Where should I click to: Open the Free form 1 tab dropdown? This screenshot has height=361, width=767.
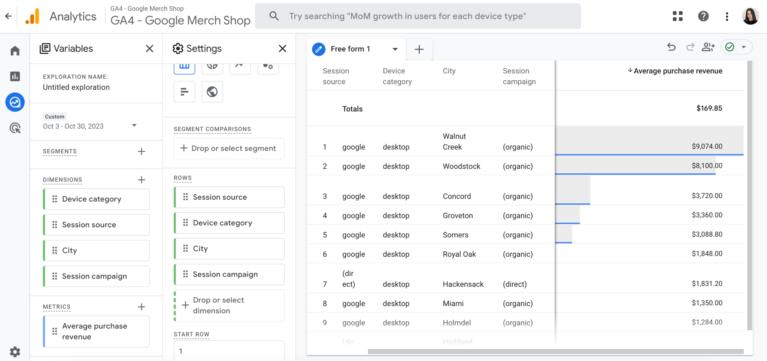(x=394, y=49)
